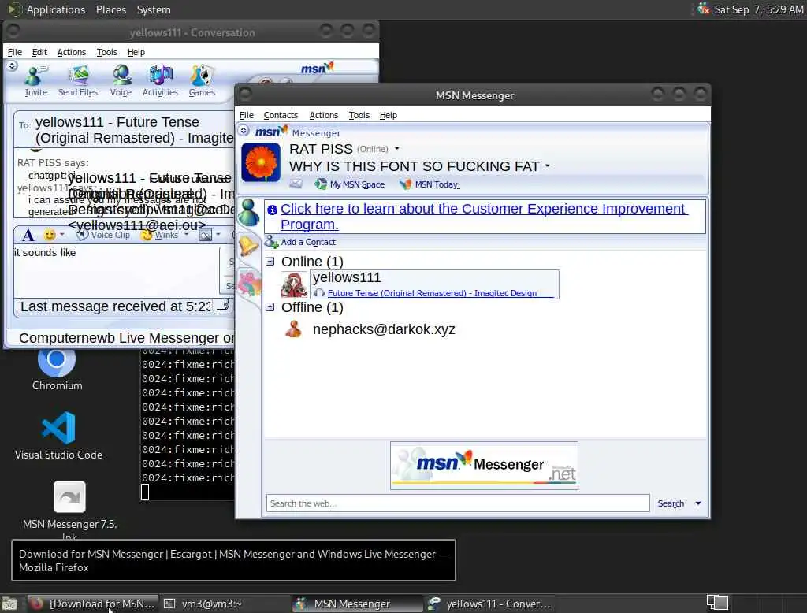Viewport: 807px width, 613px height.
Task: Send a Wink from the Winks button
Action: click(160, 235)
